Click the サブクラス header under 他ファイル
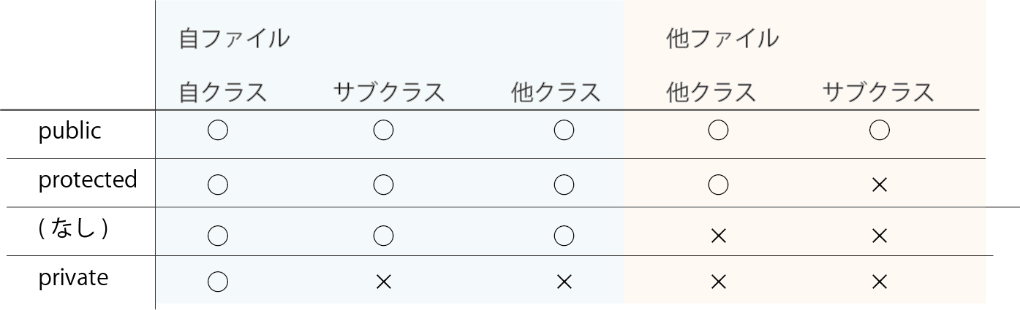Screen dimensions: 1020x310 (x=878, y=93)
